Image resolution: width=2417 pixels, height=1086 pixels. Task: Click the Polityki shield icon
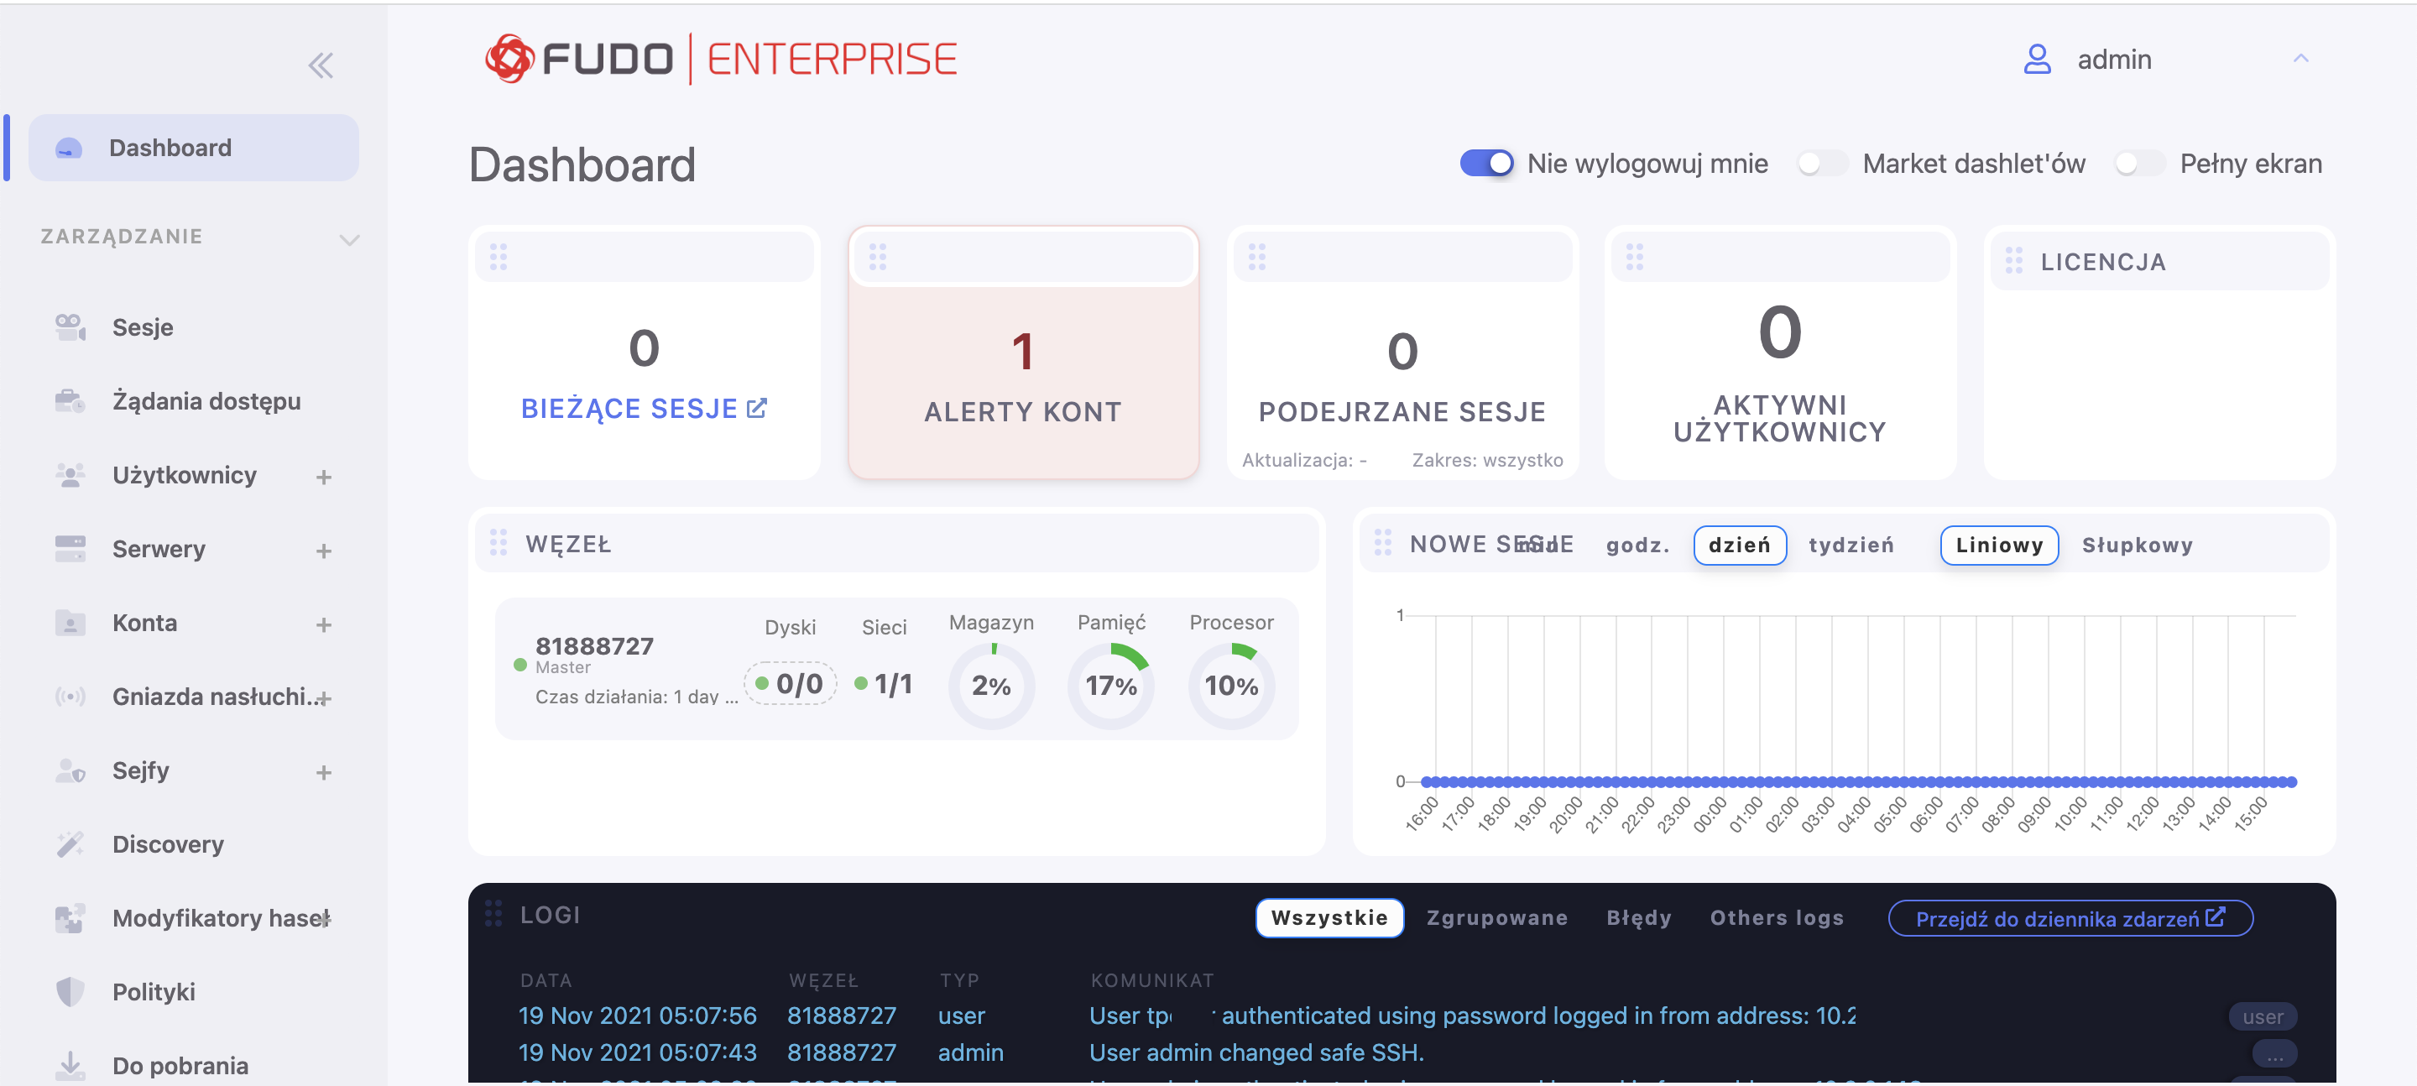(x=70, y=991)
